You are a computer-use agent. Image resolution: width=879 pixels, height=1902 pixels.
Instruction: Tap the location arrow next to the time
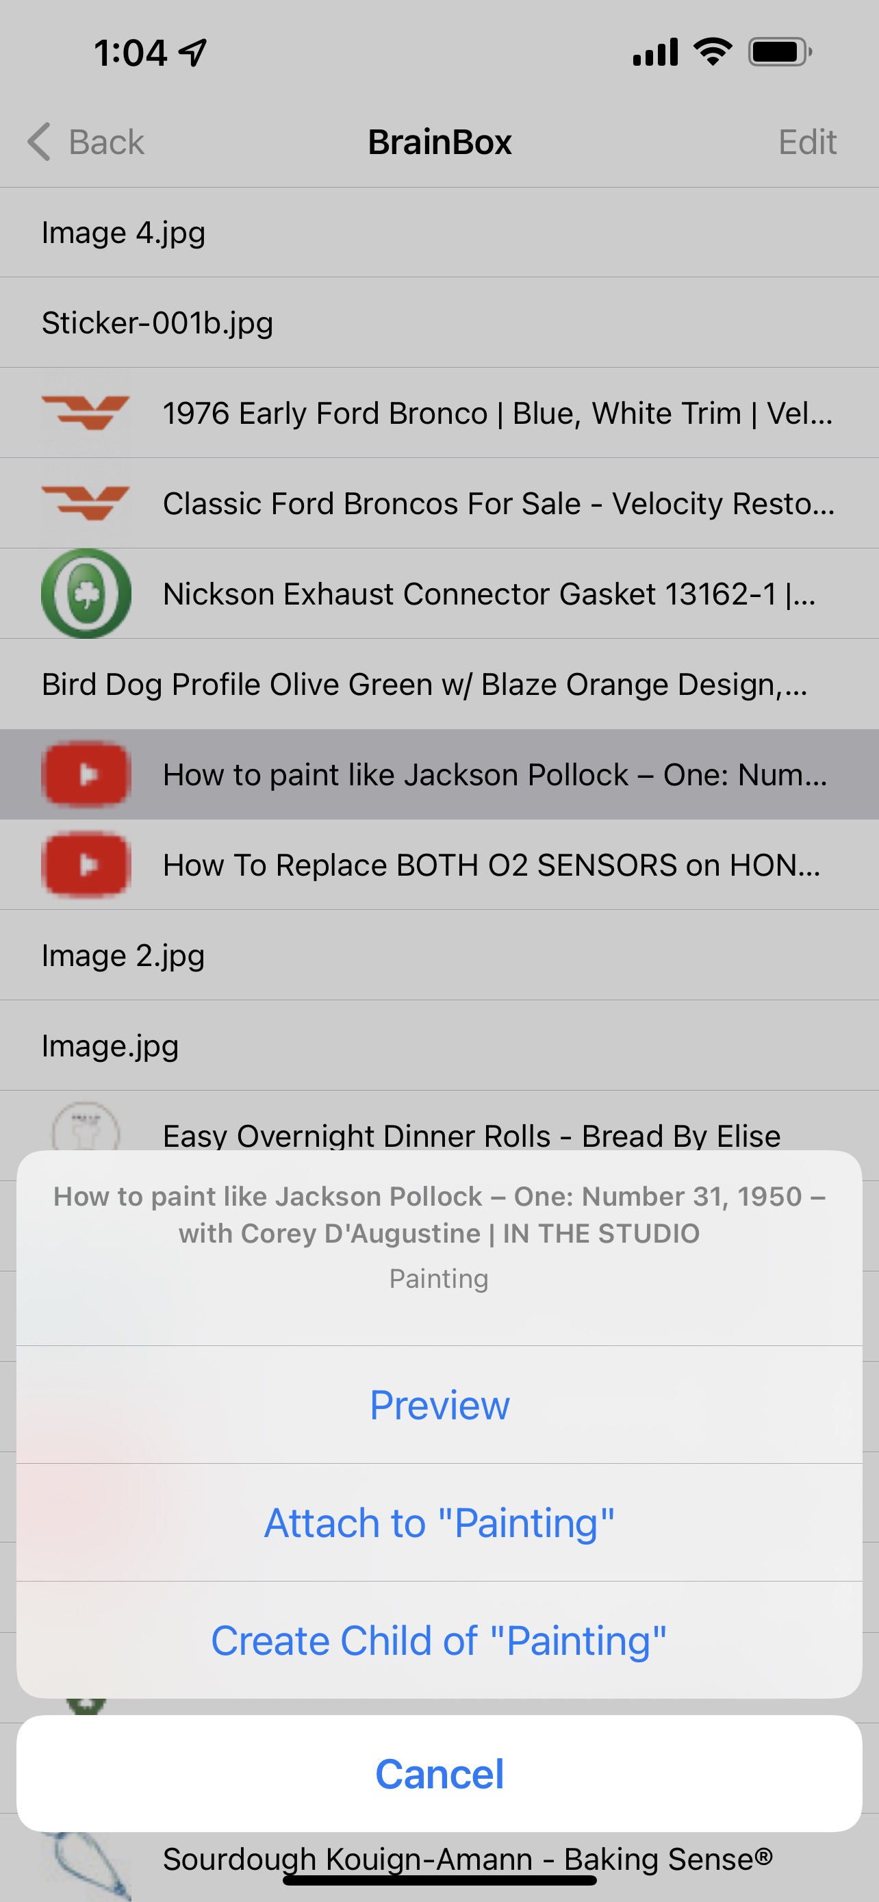click(x=193, y=53)
